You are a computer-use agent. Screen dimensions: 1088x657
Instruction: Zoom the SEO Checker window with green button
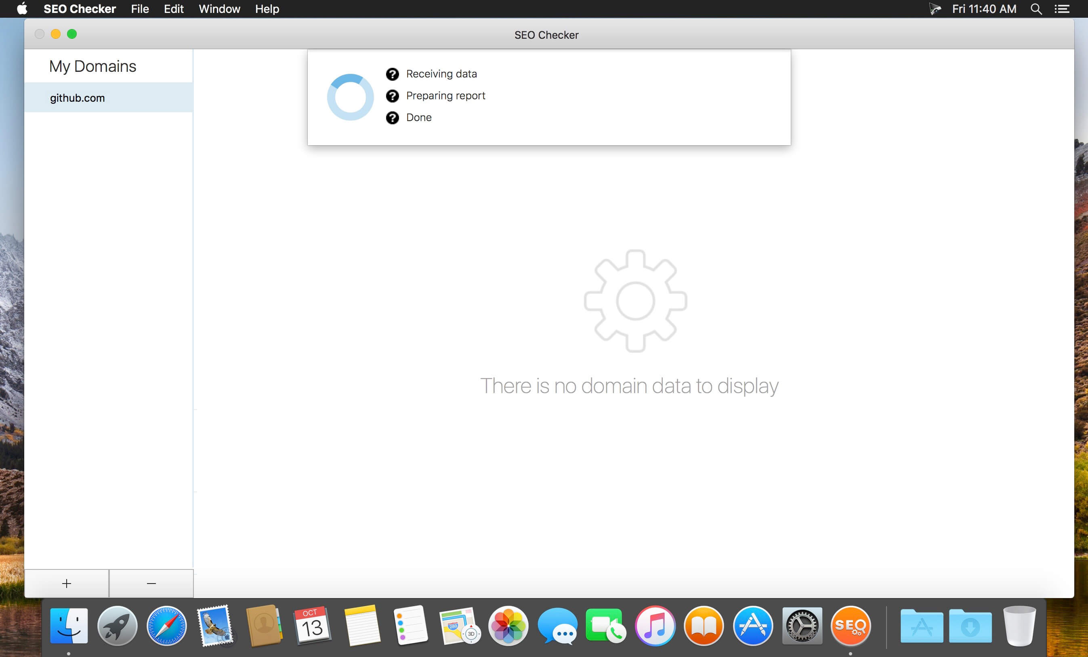72,34
